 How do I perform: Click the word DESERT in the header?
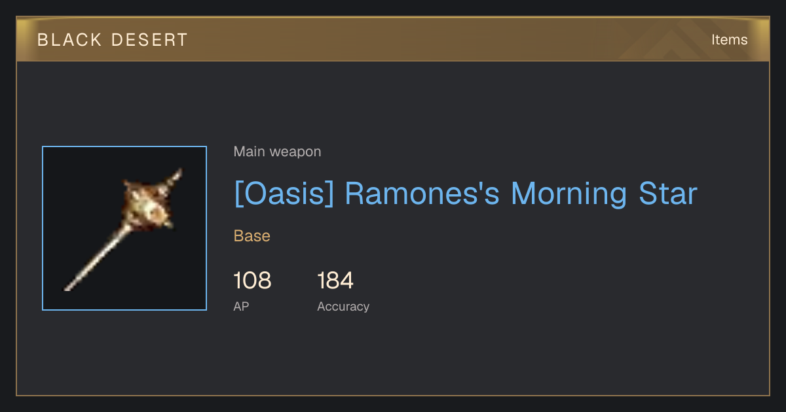[149, 40]
